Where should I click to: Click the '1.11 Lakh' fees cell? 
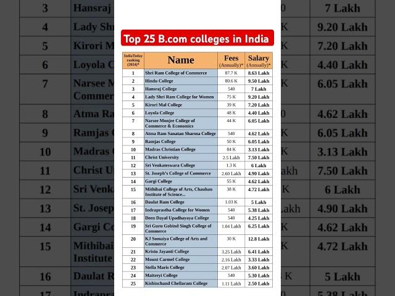[x=231, y=284]
